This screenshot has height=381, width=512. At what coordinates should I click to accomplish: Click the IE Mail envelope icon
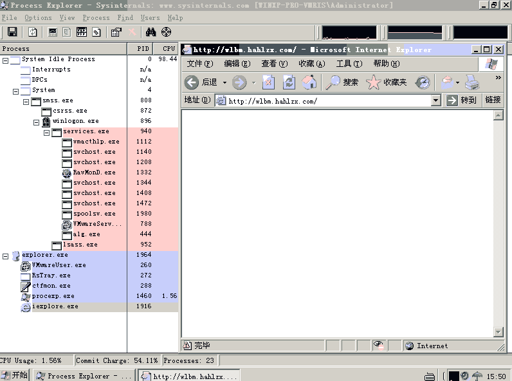[447, 82]
